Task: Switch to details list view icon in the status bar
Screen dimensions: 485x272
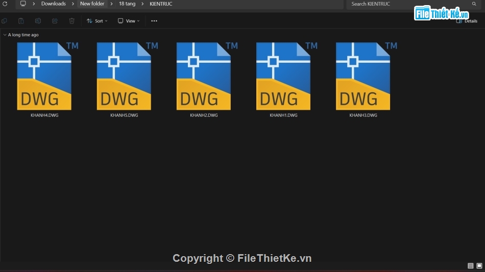Action: 471,266
